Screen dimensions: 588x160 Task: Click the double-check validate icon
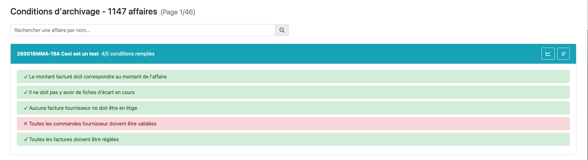coord(563,54)
